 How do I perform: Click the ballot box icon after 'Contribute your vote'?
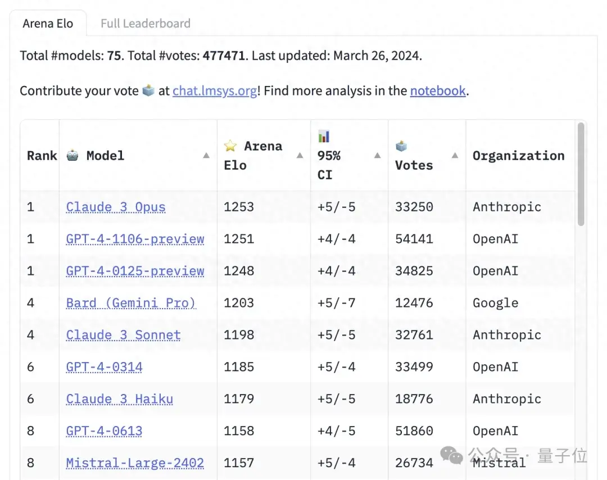[148, 90]
